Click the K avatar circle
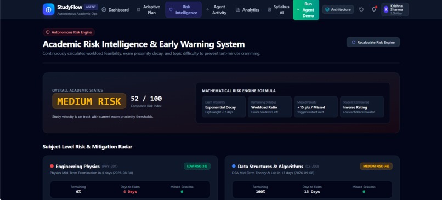 click(x=386, y=9)
